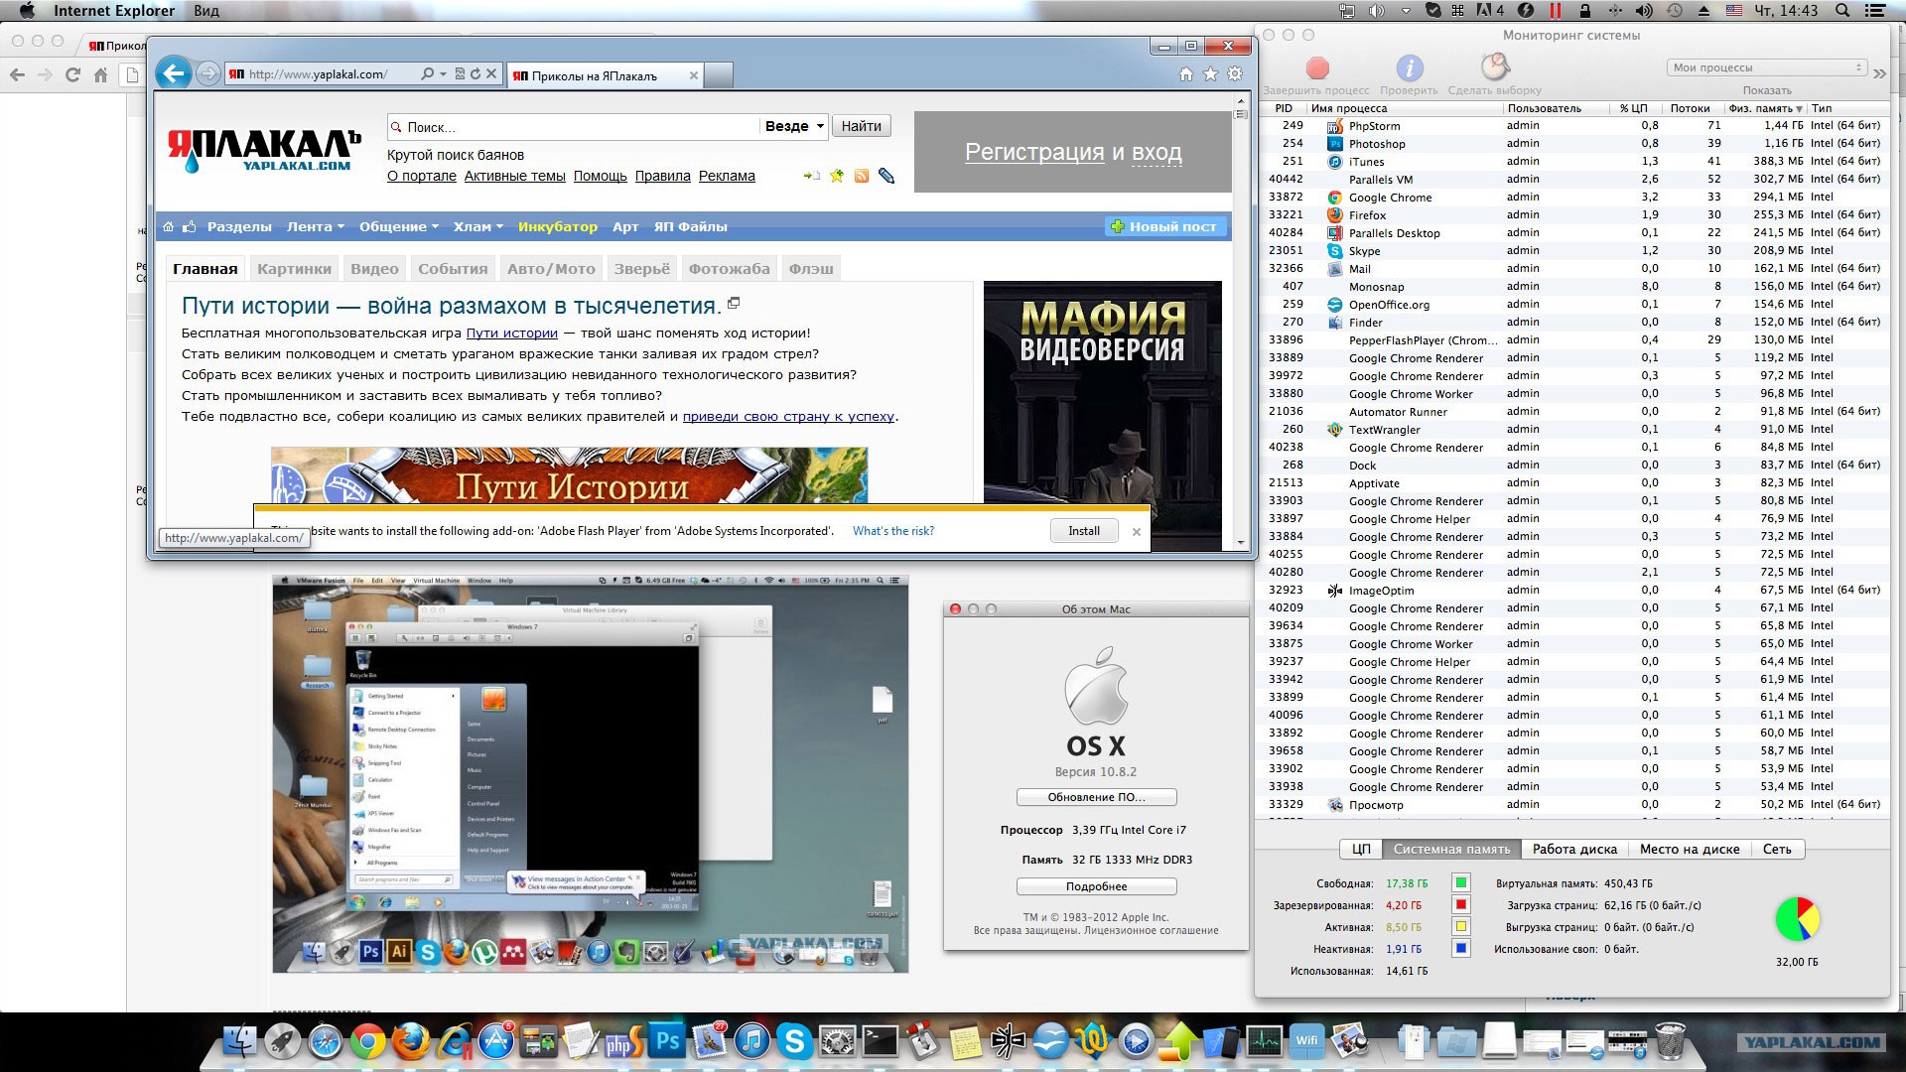Open the 'What's the risk?' link

893,531
